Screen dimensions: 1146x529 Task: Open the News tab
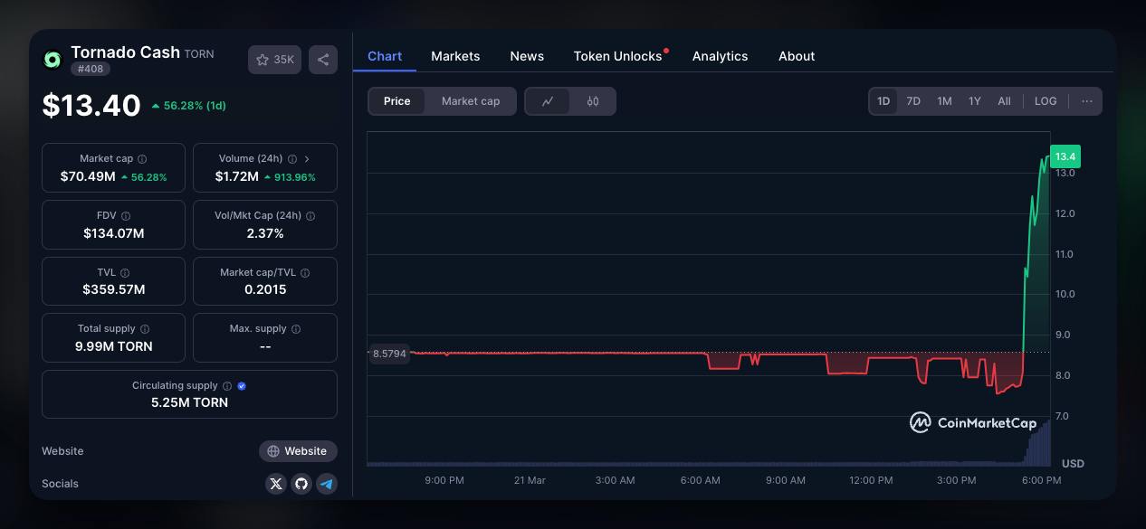click(x=527, y=56)
